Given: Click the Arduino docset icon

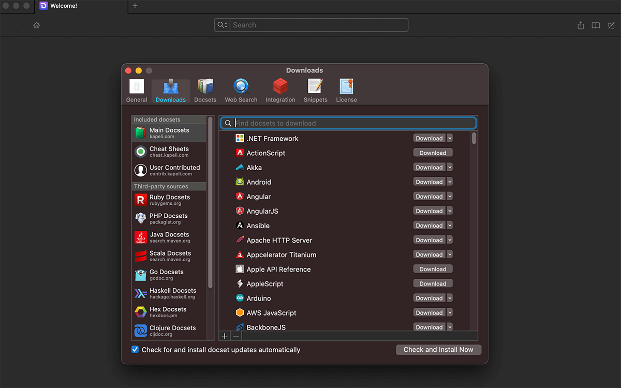Looking at the screenshot, I should tap(240, 298).
